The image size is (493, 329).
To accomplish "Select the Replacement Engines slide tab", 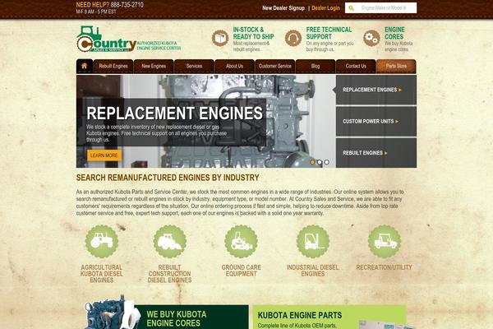I will tap(376, 90).
